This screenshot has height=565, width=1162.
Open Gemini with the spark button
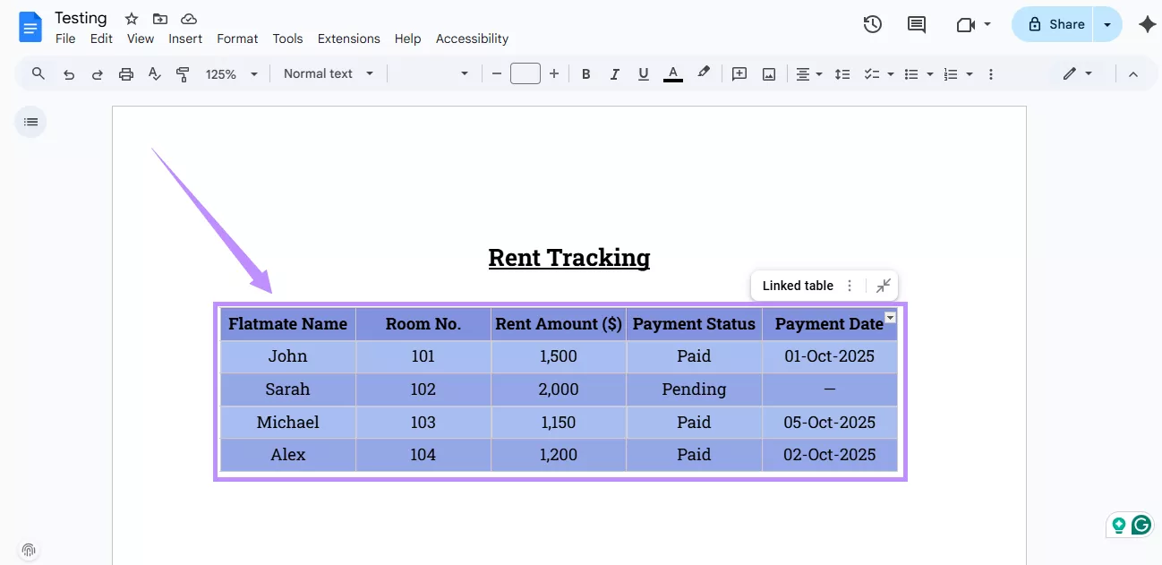[1147, 24]
